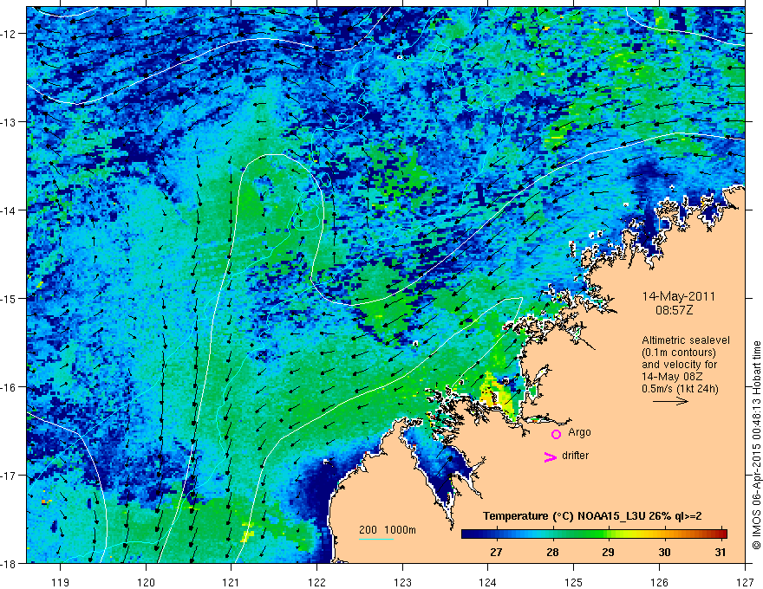
Task: Click the date text 14-May-2011
Action: pyautogui.click(x=678, y=296)
